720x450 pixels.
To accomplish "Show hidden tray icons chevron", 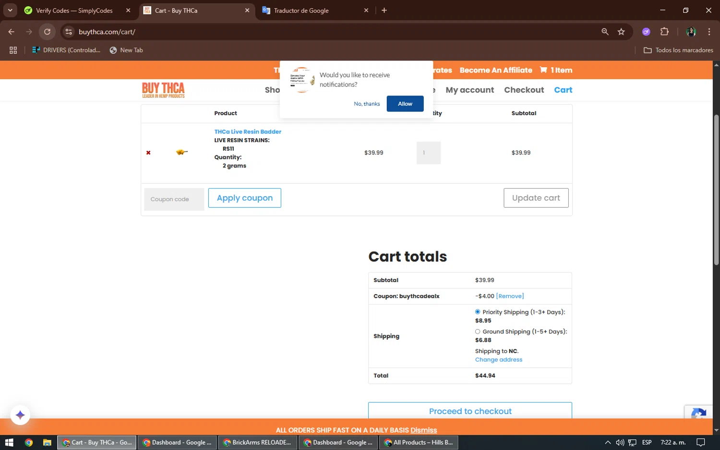I will (x=608, y=442).
